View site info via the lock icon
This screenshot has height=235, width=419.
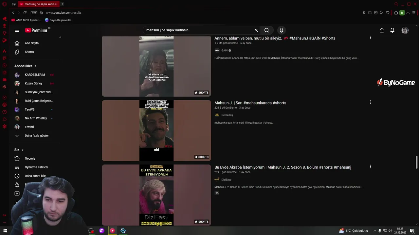tap(41, 13)
